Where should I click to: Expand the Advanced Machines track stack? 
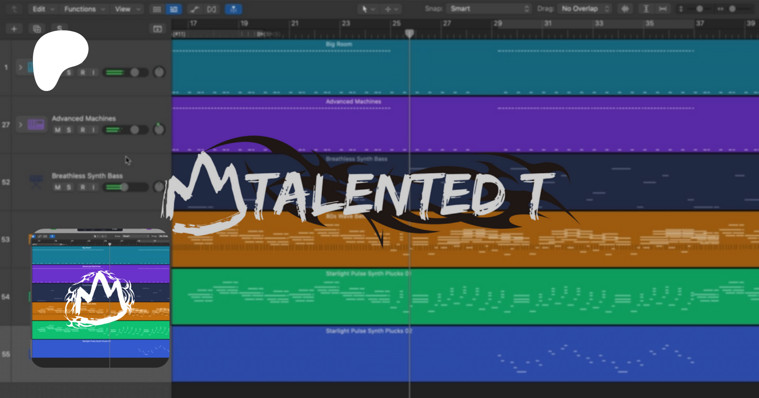pyautogui.click(x=20, y=125)
